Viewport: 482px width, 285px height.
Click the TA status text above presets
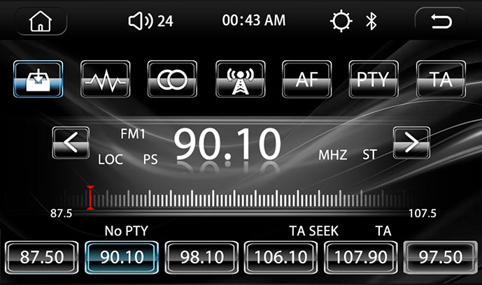click(383, 231)
